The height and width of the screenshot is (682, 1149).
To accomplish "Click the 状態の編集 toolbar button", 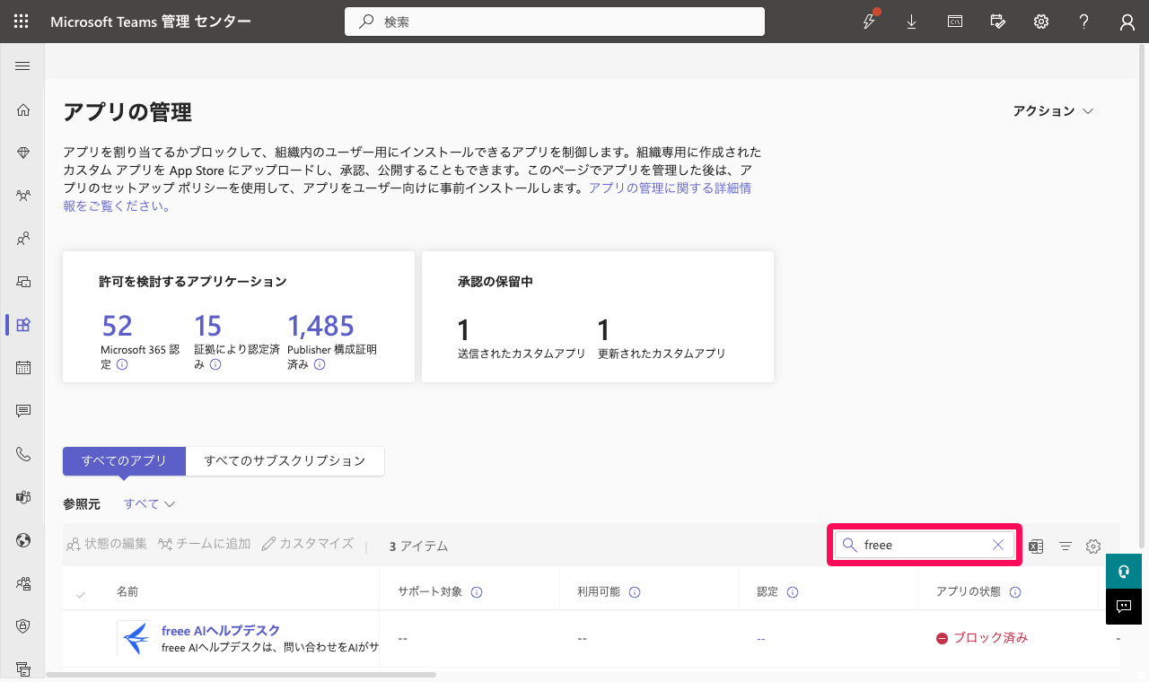I will (x=107, y=544).
